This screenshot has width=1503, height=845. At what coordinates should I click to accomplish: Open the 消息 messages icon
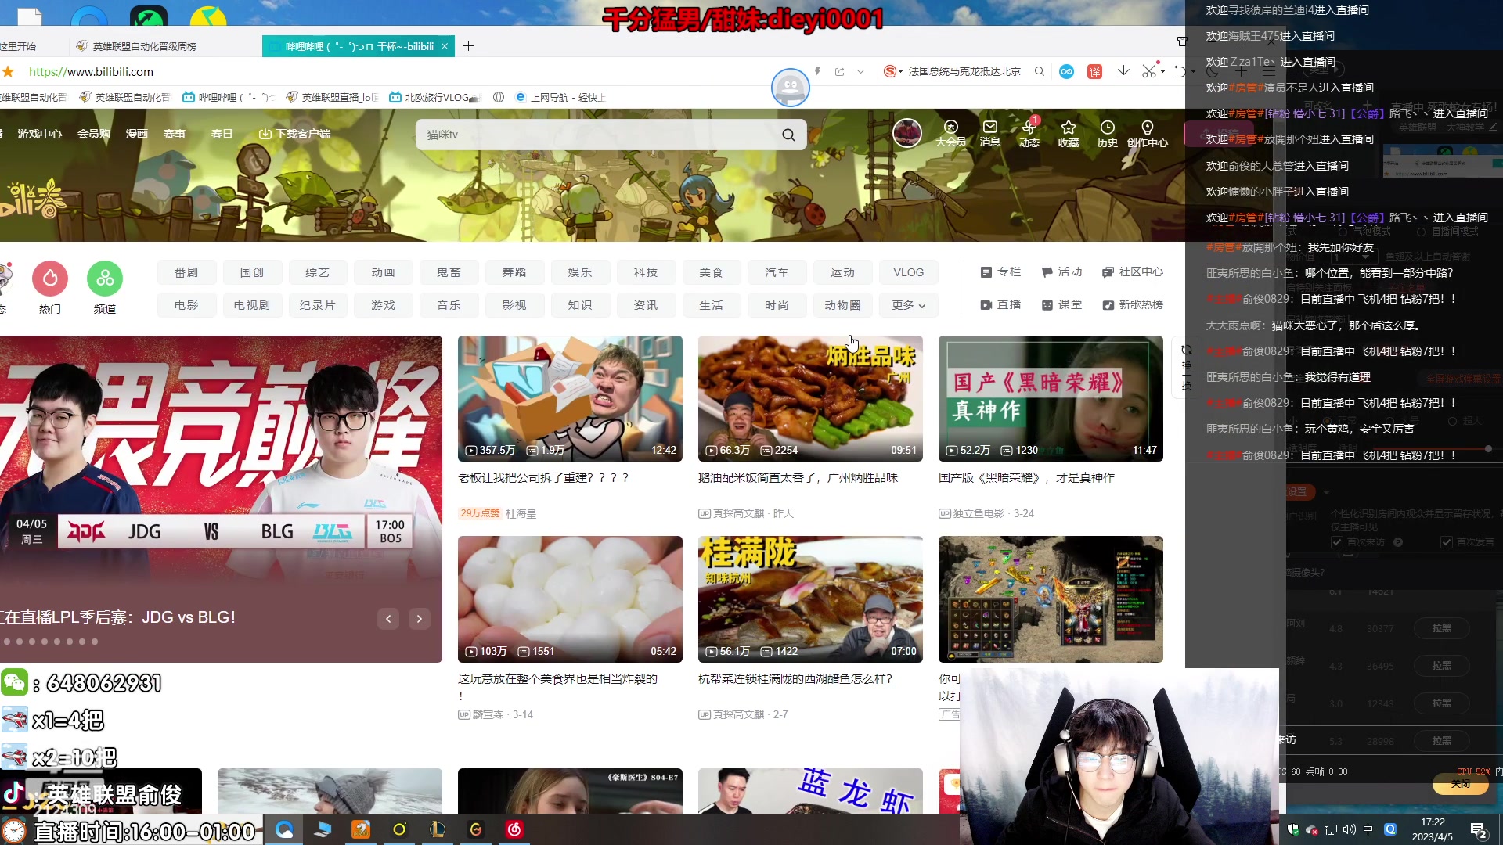990,133
